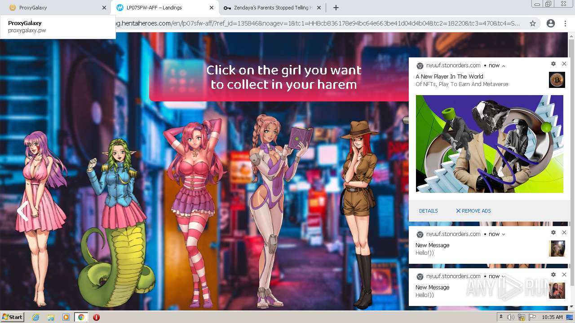
Task: Dismiss the first New Message notification
Action: pos(564,232)
